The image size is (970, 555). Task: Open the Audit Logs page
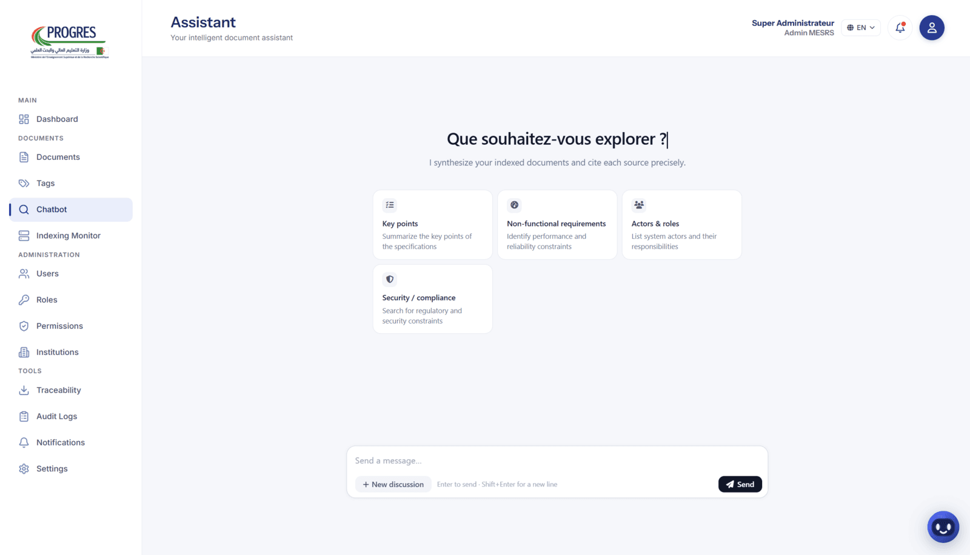71,416
